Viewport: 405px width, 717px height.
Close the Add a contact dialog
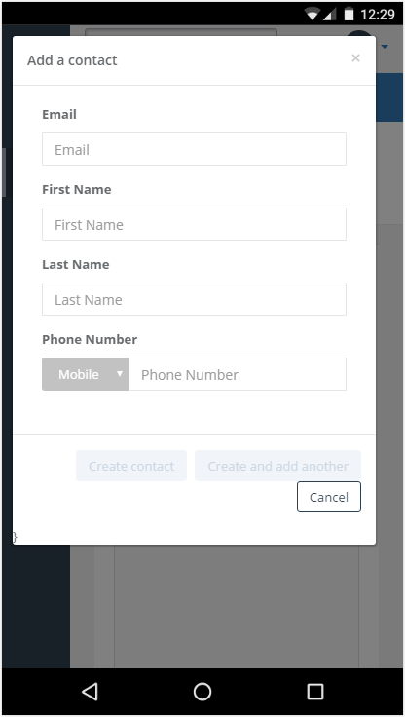tap(355, 58)
